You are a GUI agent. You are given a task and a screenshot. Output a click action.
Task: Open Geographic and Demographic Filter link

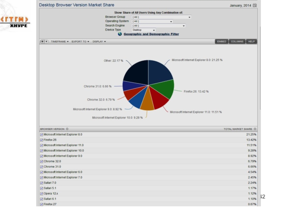pyautogui.click(x=151, y=34)
